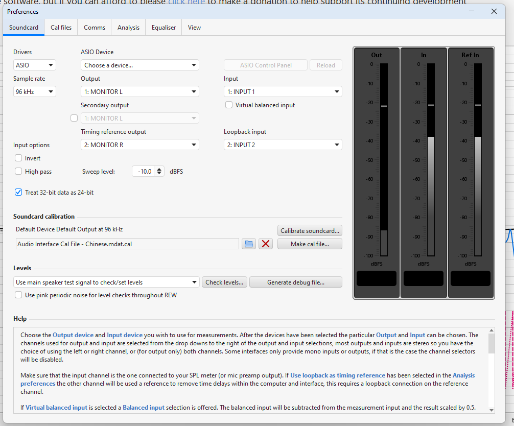Open Input 1: INPUT 1 dropdown
The height and width of the screenshot is (426, 514).
[283, 91]
